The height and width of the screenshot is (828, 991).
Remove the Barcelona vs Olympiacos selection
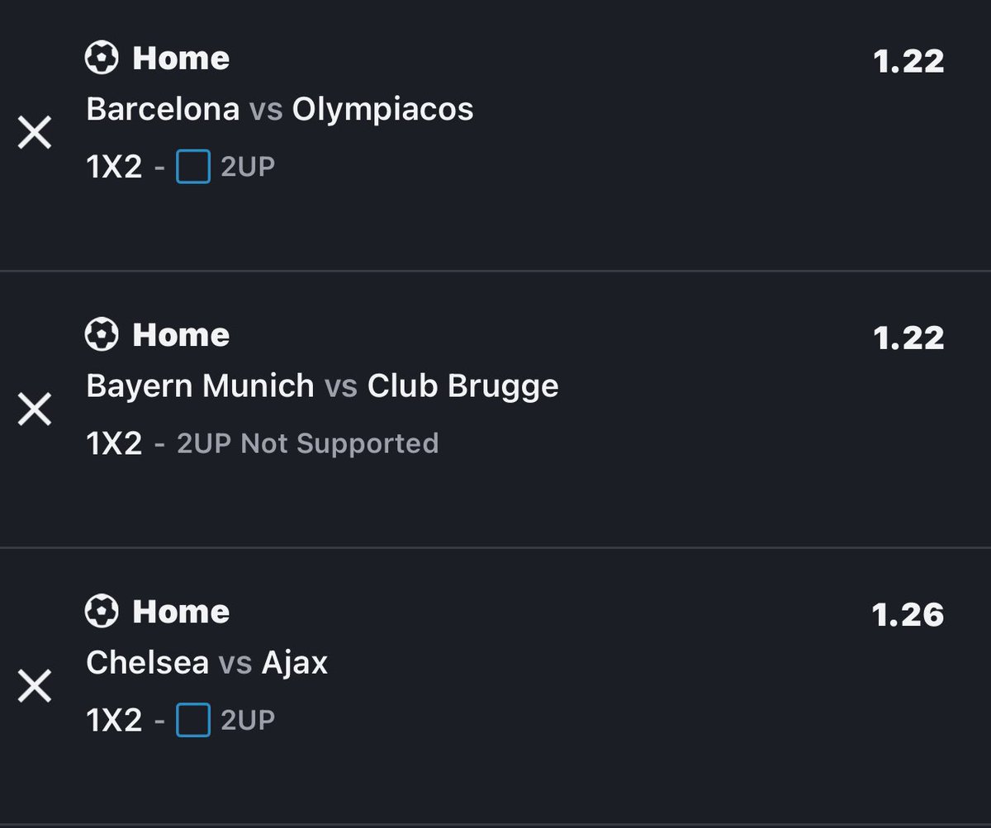[35, 132]
